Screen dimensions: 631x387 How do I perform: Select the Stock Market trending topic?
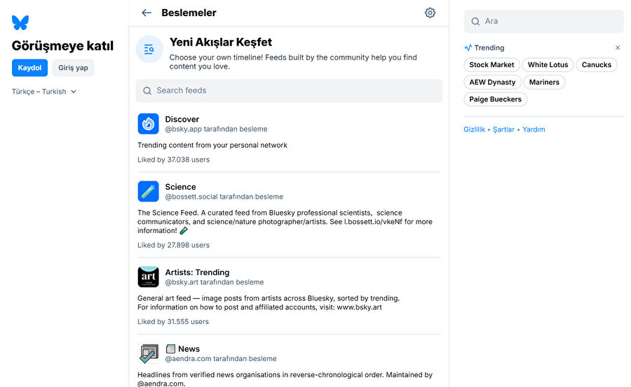[x=491, y=65]
